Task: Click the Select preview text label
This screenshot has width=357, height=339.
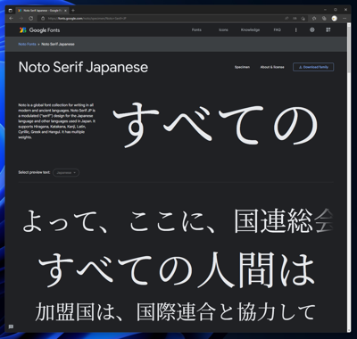Action: coord(34,172)
